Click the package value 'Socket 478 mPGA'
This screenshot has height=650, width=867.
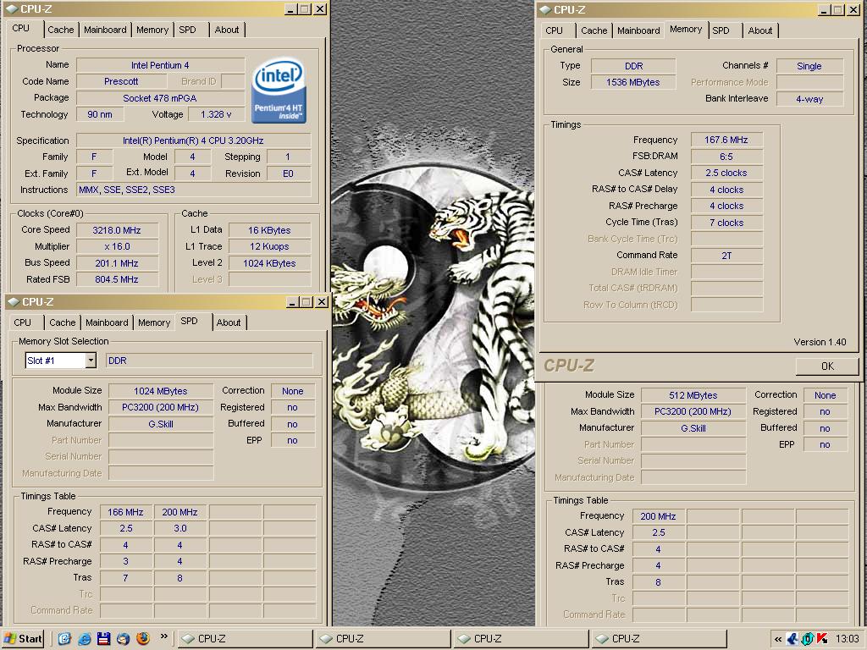160,98
